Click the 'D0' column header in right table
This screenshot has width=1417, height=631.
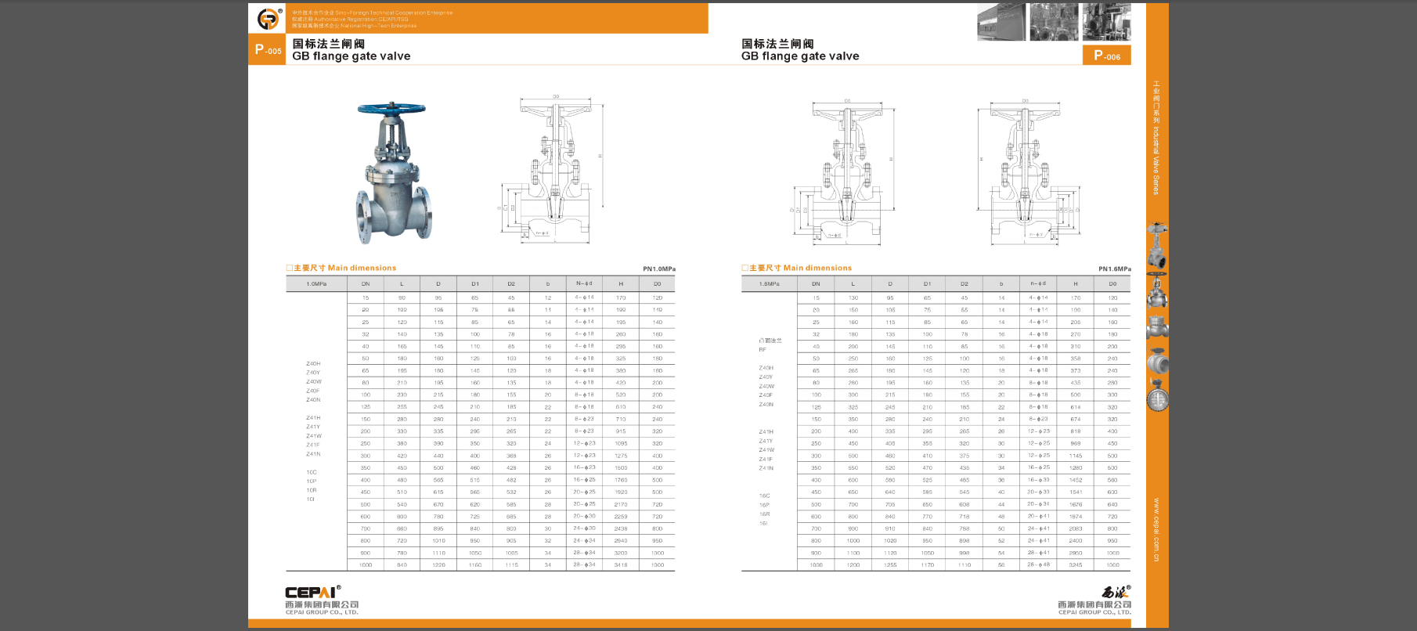(1112, 284)
